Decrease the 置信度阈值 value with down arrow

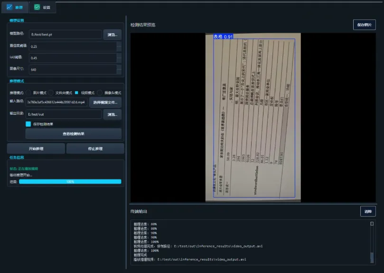coord(119,49)
